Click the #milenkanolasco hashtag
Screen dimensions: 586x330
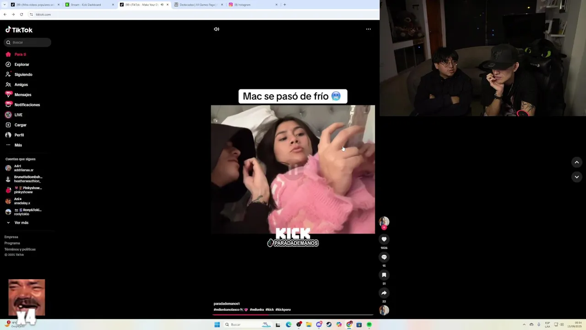click(x=231, y=310)
